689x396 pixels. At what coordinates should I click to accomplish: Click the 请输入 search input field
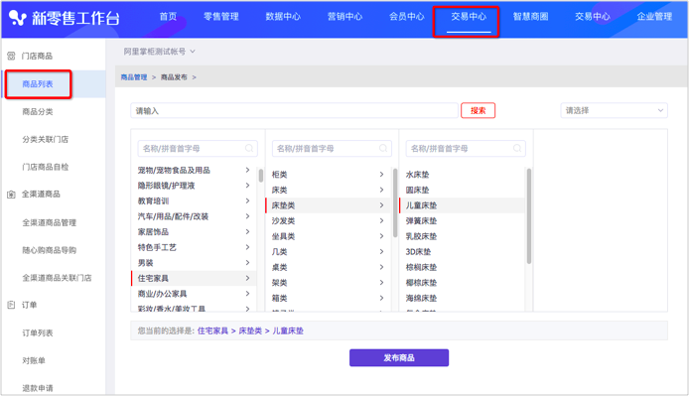pos(295,111)
